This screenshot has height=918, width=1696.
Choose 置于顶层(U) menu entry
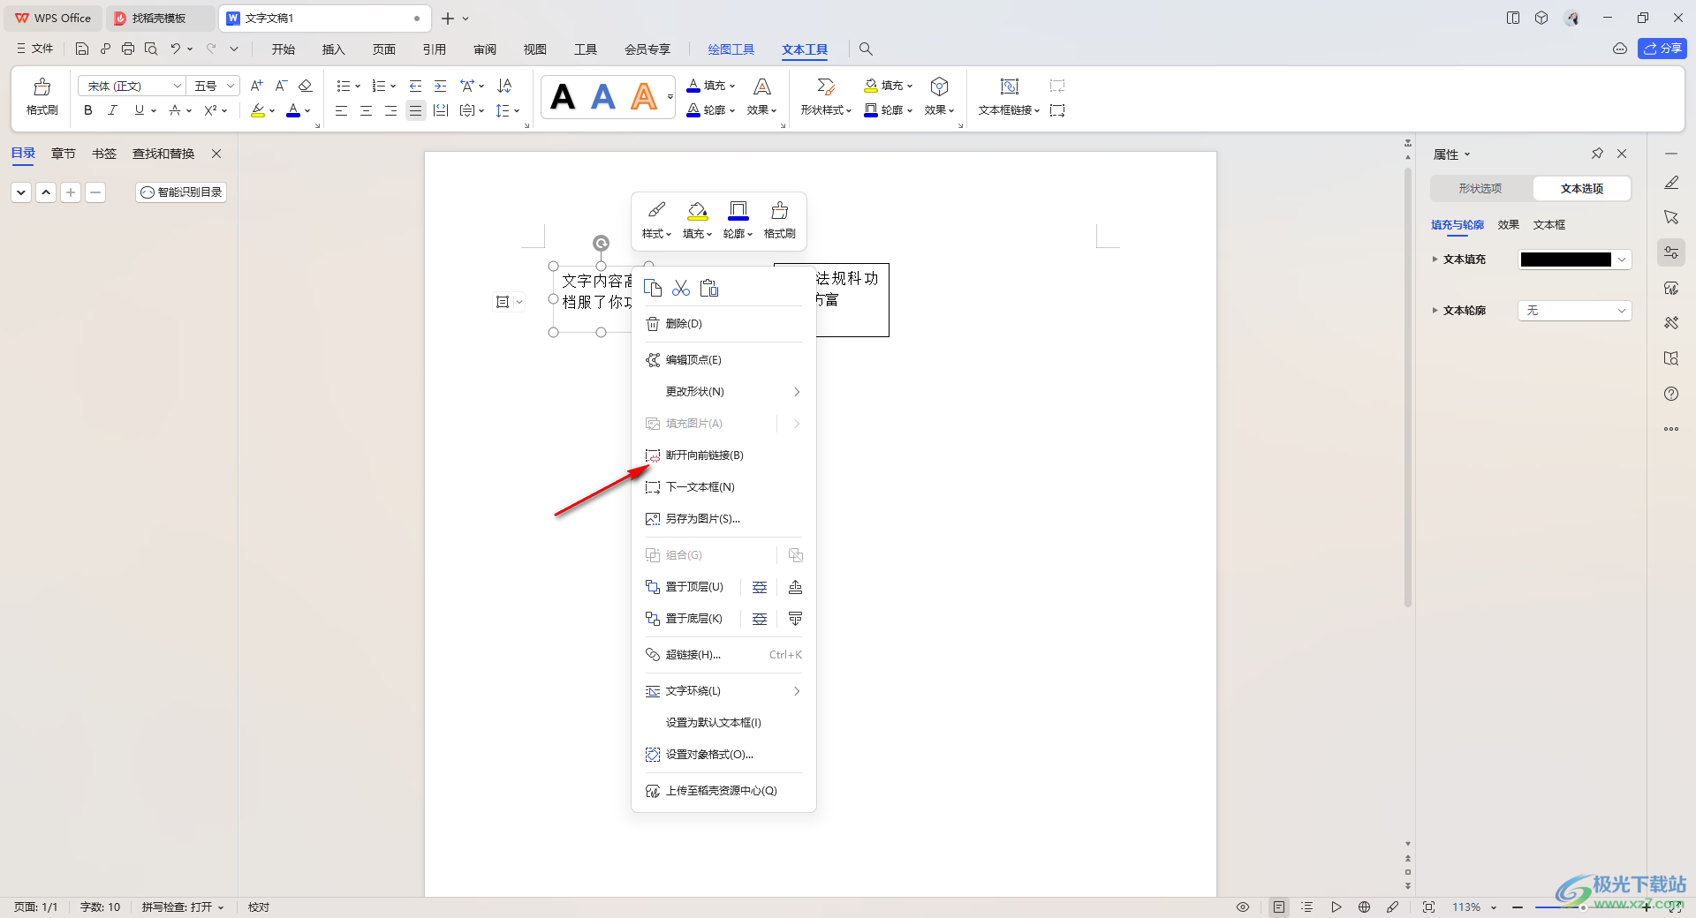coord(685,587)
